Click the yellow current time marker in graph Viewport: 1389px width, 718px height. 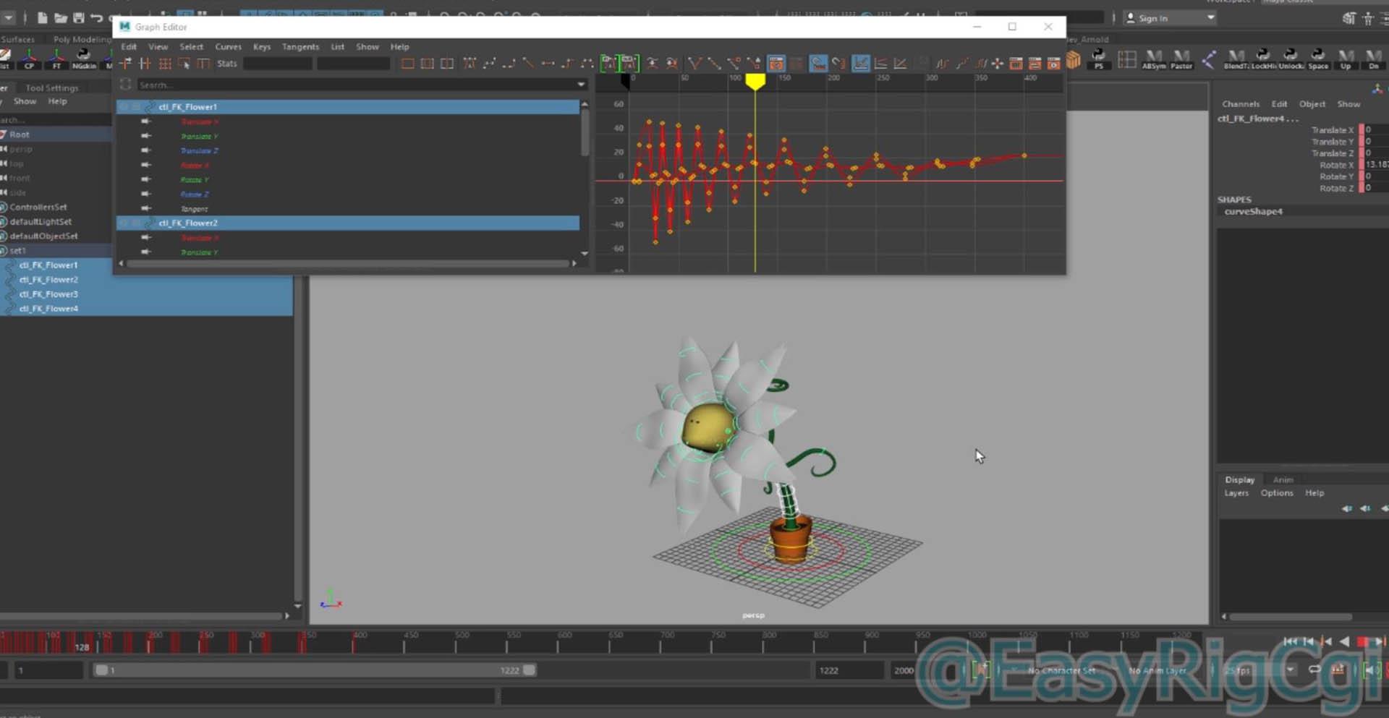coord(755,82)
